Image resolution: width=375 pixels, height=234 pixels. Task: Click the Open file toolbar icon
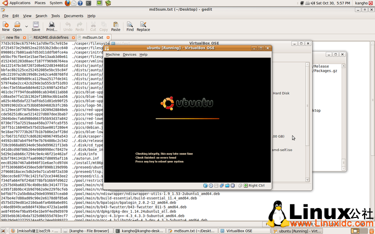(17, 26)
